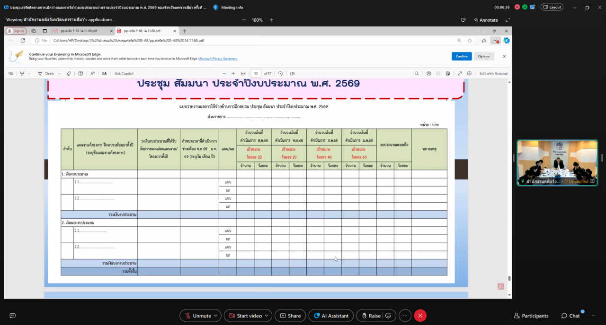The width and height of the screenshot is (606, 325).
Task: Select the highlighter tool in the PDF toolbar
Action: pyautogui.click(x=22, y=73)
